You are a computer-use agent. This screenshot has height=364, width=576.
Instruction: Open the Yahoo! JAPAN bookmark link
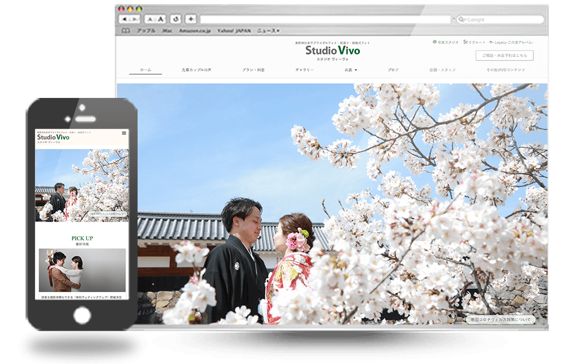(235, 31)
